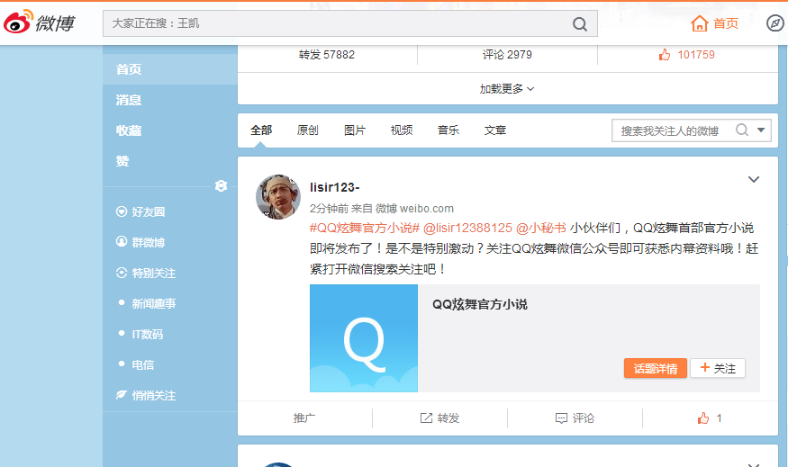
Task: Click the QQ炫舞官方小说 card title
Action: coord(480,304)
